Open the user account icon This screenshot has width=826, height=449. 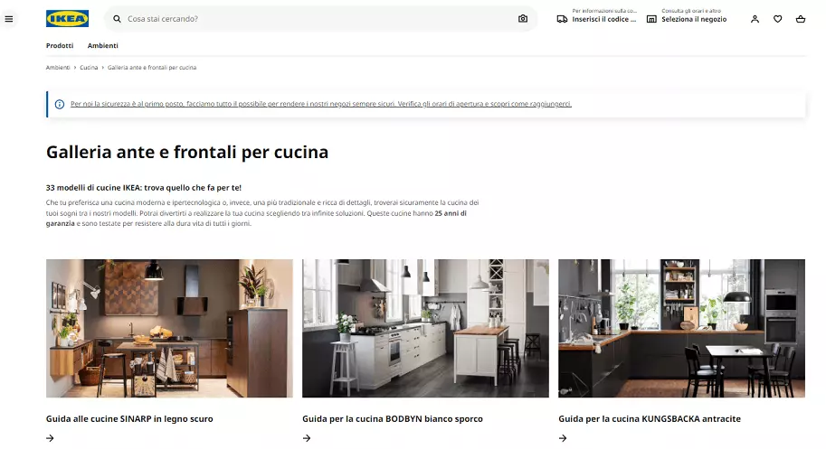tap(755, 19)
